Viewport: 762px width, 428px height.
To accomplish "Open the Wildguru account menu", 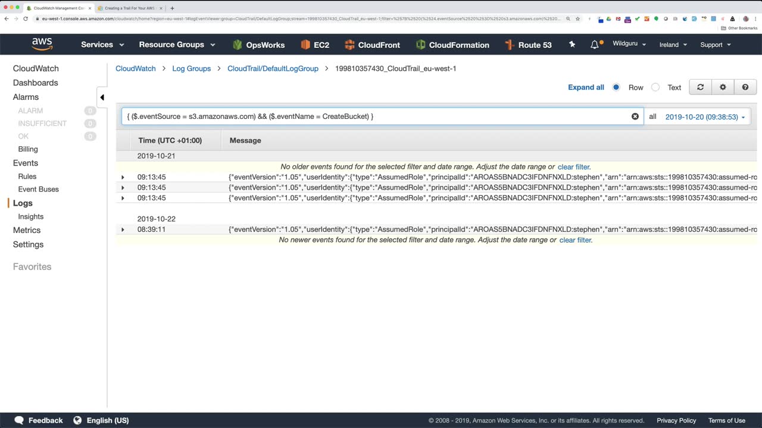I will tap(629, 45).
